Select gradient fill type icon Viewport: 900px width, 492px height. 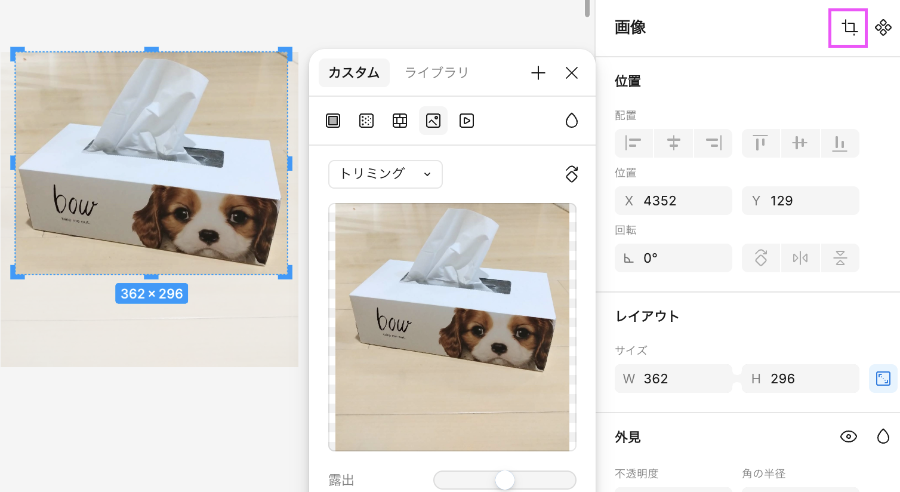(366, 121)
